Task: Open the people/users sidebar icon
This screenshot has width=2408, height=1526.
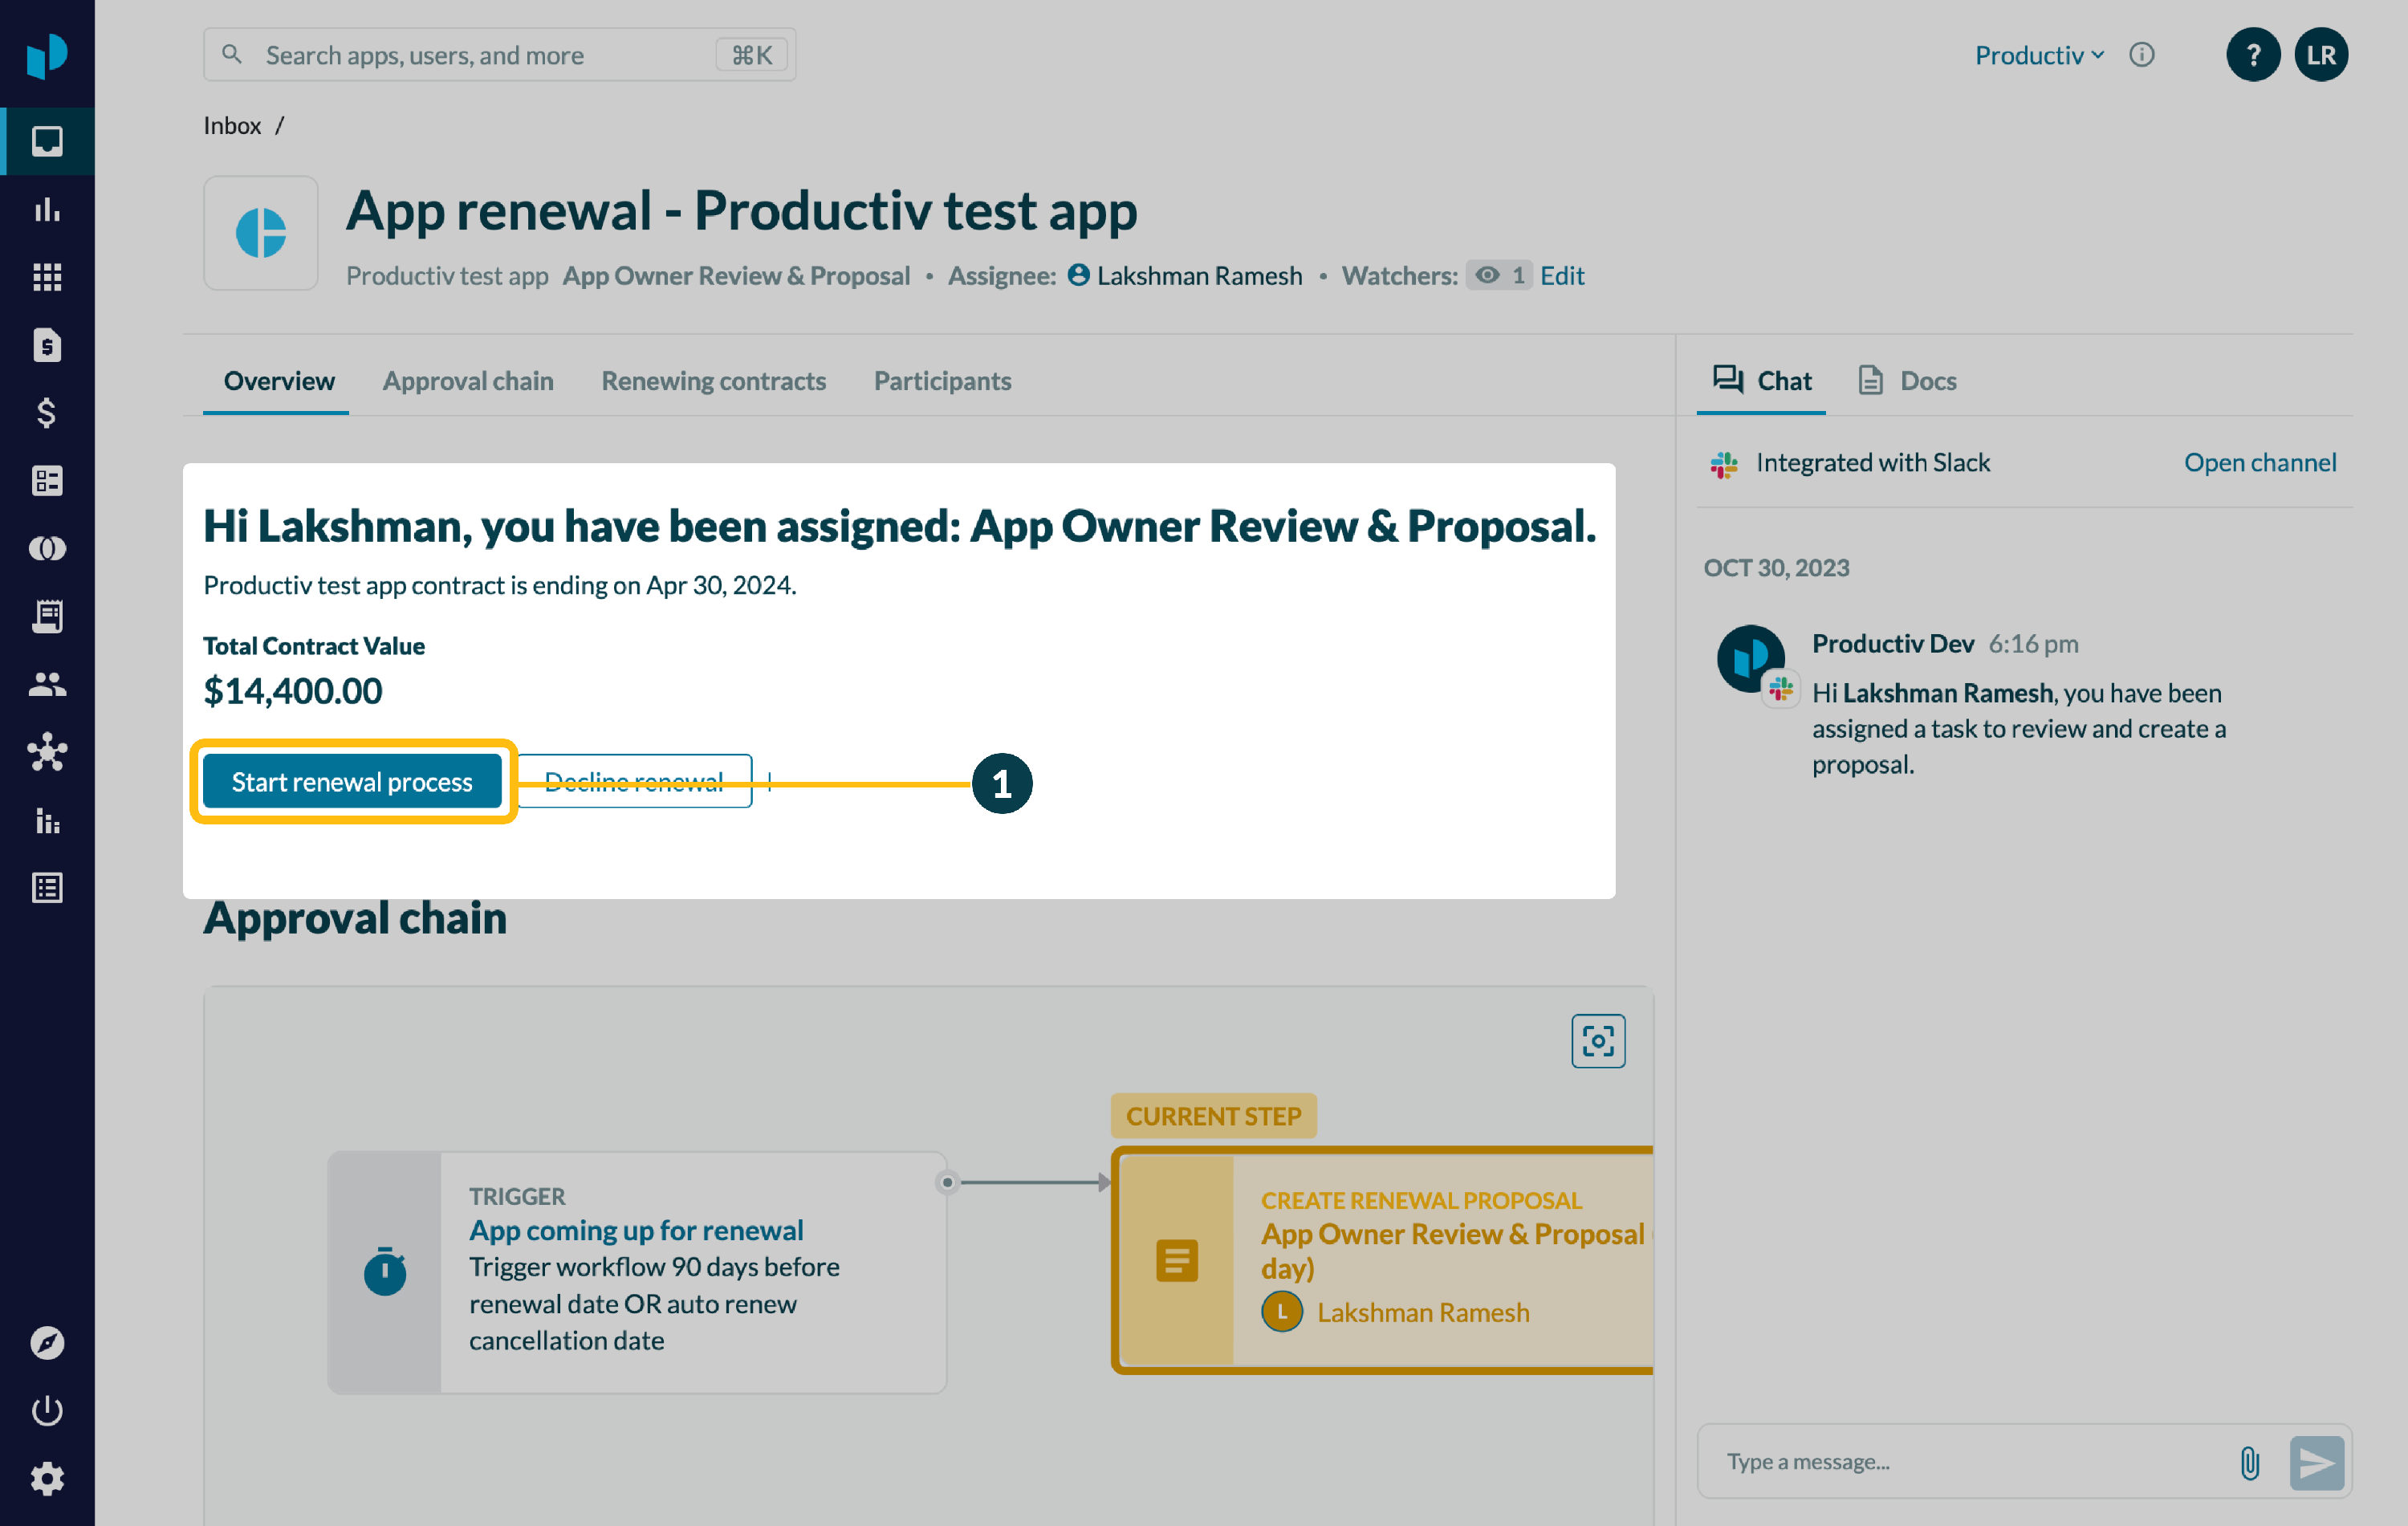Action: [x=47, y=684]
